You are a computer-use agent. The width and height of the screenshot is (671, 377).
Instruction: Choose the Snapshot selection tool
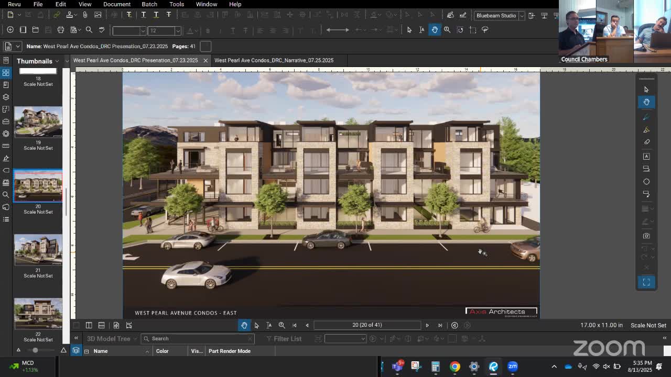point(472,30)
